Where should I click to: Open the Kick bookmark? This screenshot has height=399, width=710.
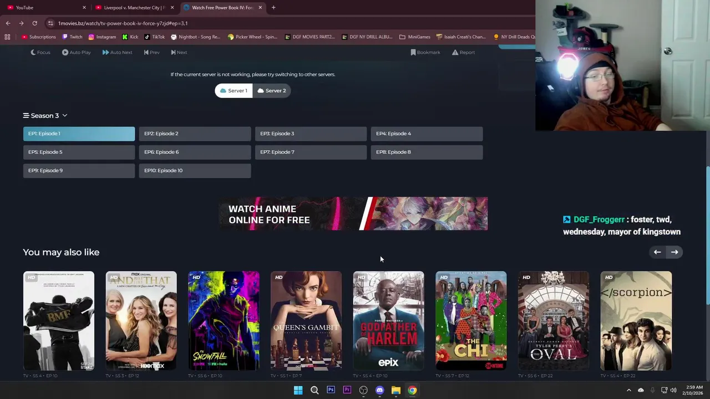pos(130,37)
